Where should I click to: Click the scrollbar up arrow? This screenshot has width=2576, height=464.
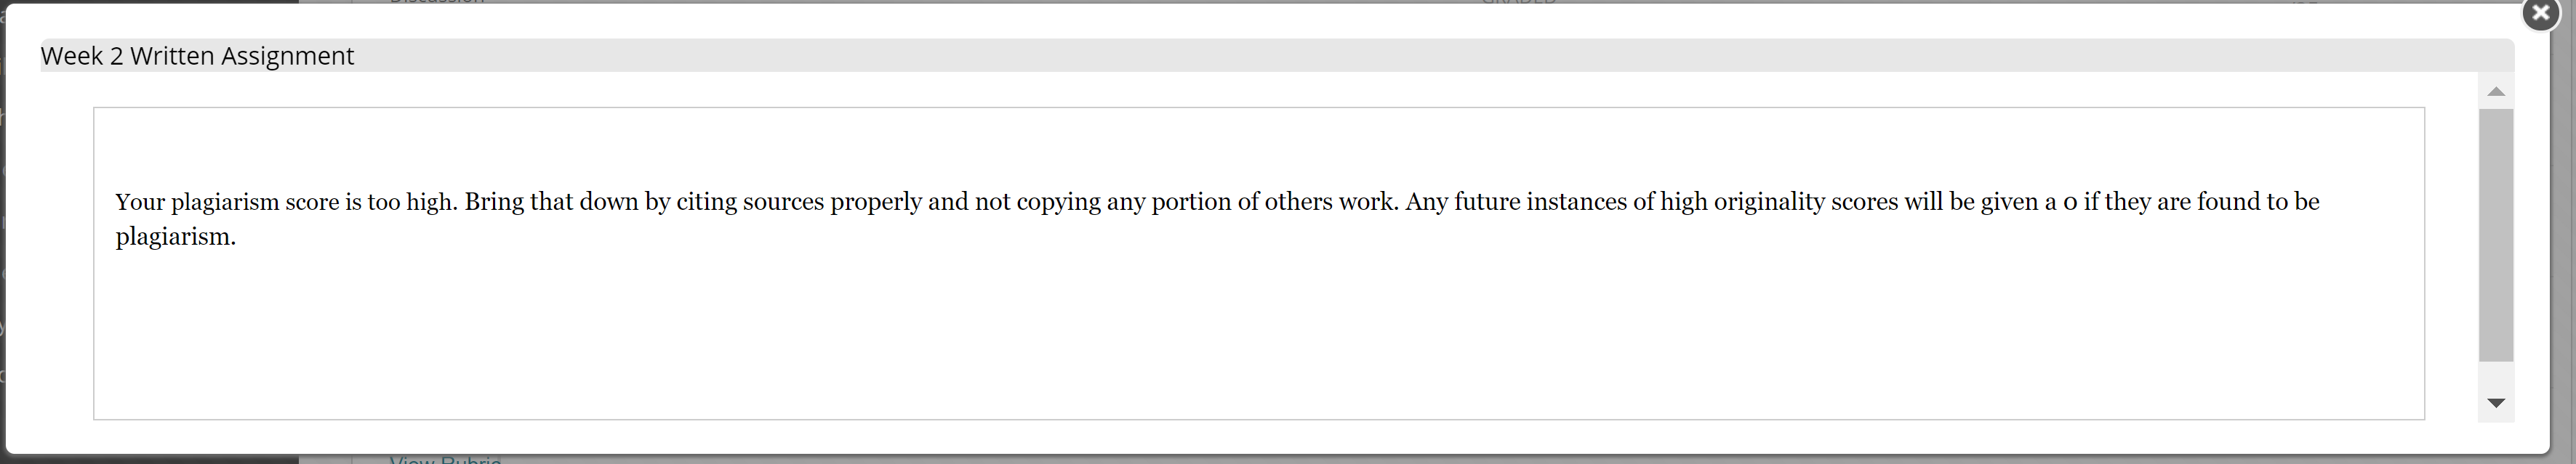[x=2496, y=91]
